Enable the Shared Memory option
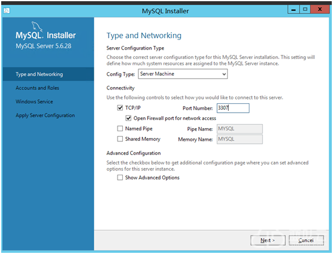 120,139
